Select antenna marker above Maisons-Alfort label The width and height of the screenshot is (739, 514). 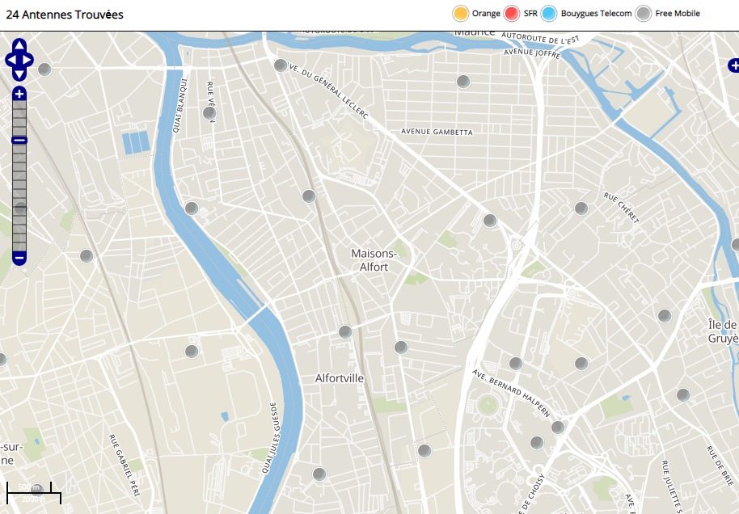point(308,196)
